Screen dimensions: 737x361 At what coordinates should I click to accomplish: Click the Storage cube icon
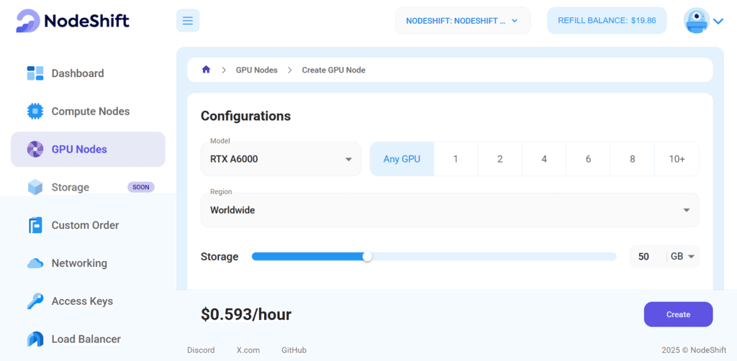click(35, 187)
